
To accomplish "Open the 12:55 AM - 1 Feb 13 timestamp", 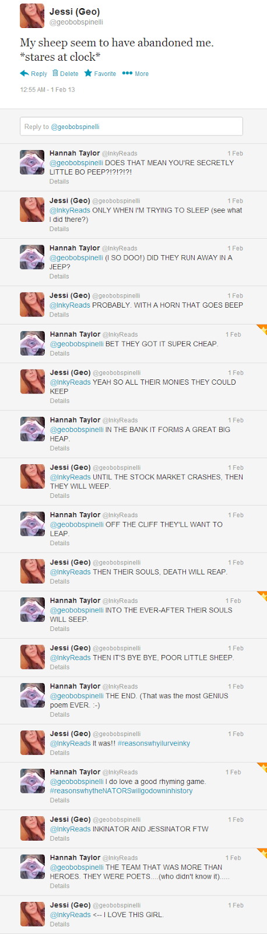I will point(47,89).
